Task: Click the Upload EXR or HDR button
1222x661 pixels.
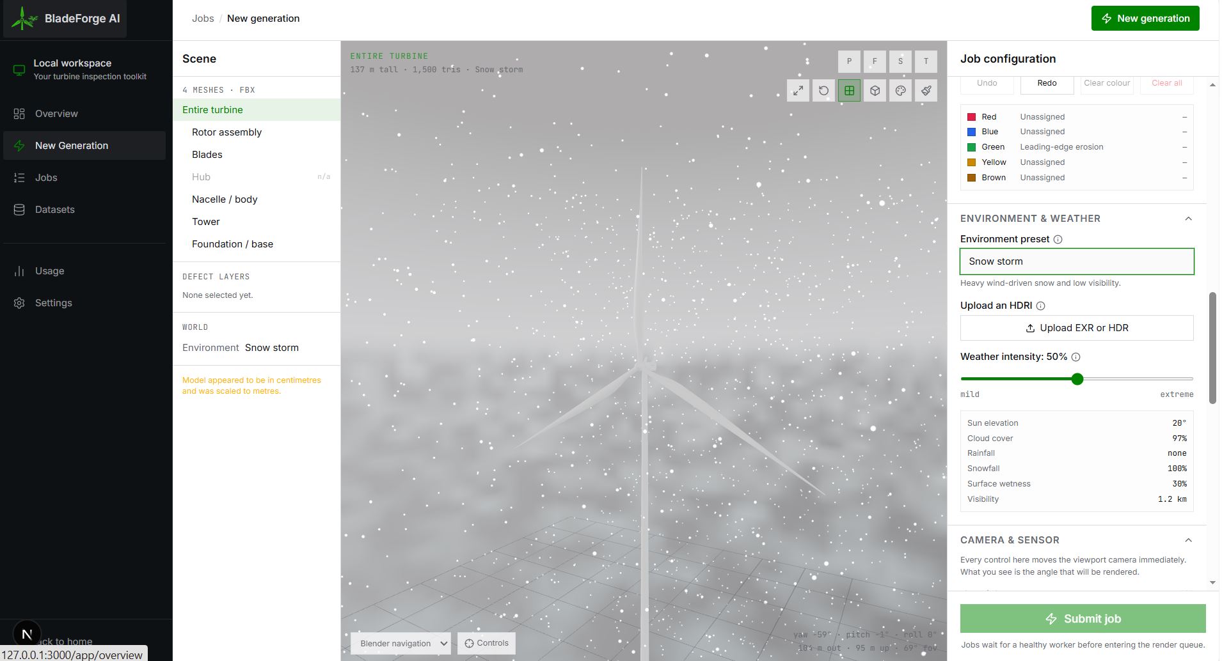Action: pos(1077,328)
